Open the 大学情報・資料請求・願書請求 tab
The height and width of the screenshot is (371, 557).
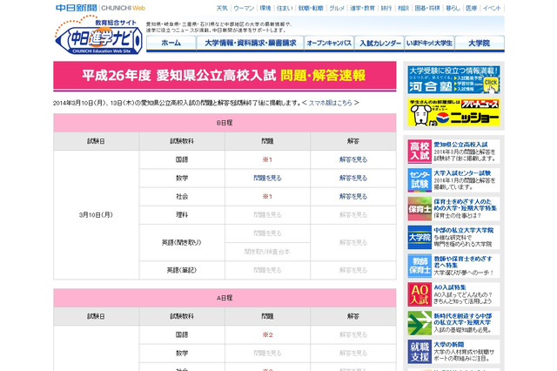[250, 44]
